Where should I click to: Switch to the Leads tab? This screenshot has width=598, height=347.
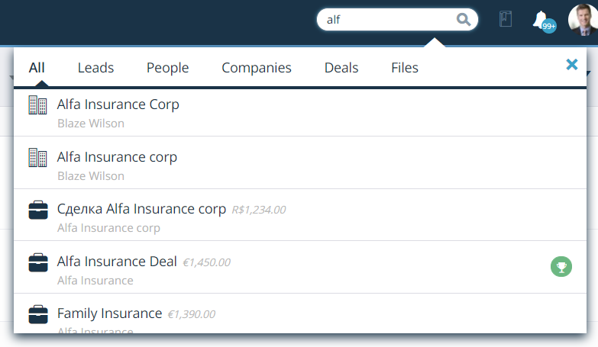[95, 68]
